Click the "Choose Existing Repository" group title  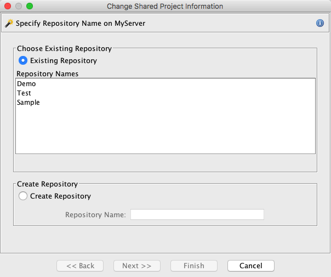tap(64, 48)
